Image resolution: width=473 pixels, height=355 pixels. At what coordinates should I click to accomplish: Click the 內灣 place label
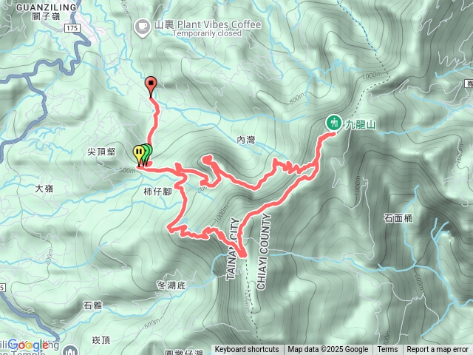[x=246, y=140]
